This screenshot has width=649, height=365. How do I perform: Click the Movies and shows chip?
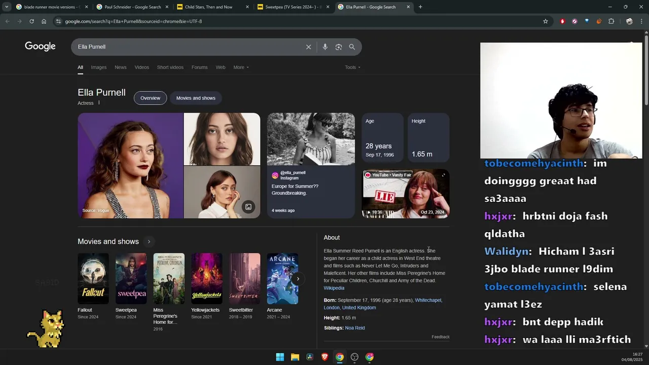pos(196,98)
